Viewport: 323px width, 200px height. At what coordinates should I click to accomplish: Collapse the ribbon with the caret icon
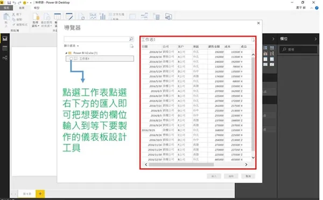pyautogui.click(x=312, y=8)
